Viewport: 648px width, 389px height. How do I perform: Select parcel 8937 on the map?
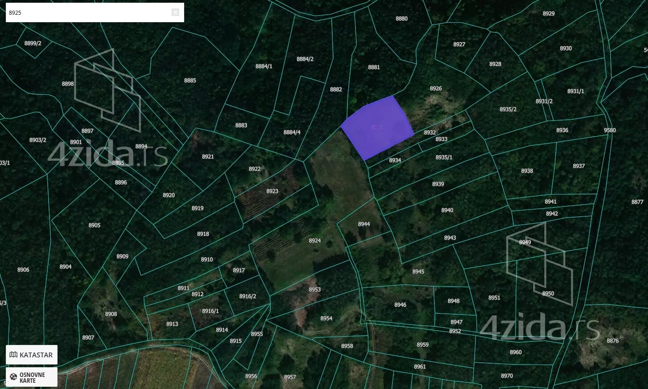pyautogui.click(x=579, y=166)
